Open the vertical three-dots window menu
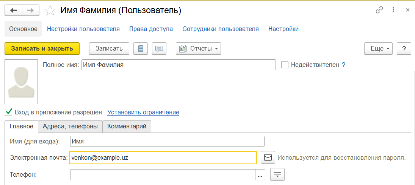 394,10
